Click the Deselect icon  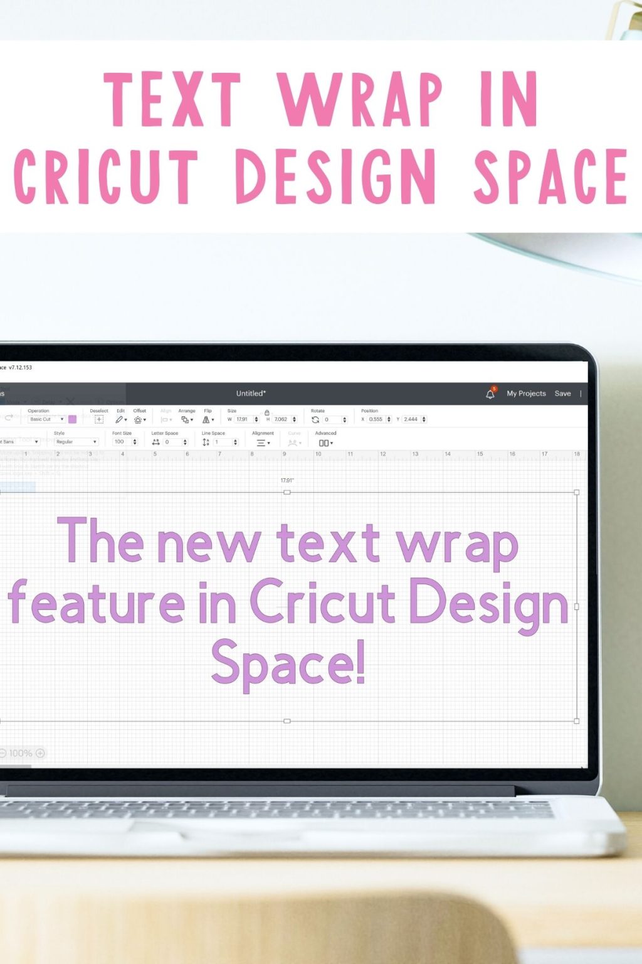[98, 418]
